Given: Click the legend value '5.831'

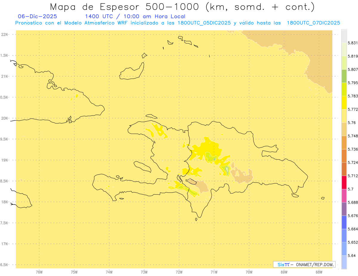Looking at the screenshot, I should tap(353, 43).
